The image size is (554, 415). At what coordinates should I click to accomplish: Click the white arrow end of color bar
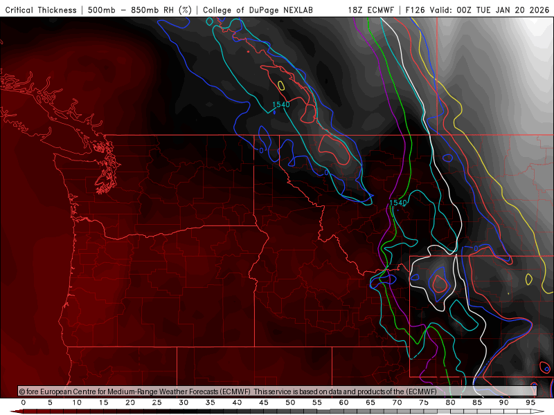pyautogui.click(x=538, y=412)
